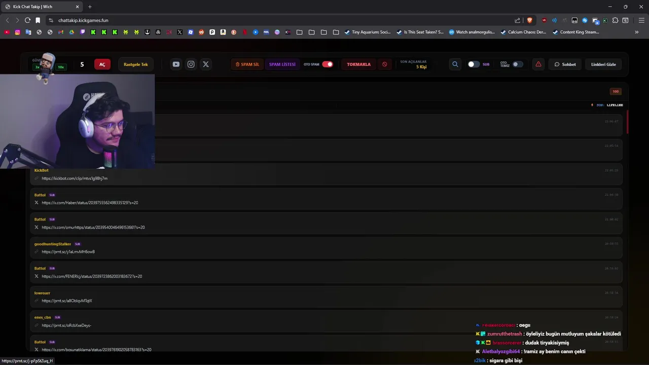Screen dimensions: 649x365
Task: Reload the page with the browser refresh icon
Action: 27,20
